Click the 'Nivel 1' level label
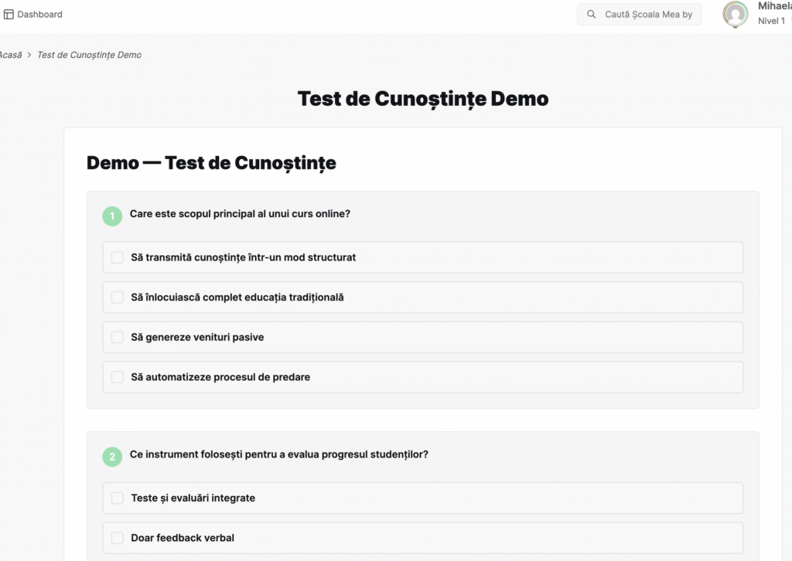This screenshot has width=792, height=561. 771,21
